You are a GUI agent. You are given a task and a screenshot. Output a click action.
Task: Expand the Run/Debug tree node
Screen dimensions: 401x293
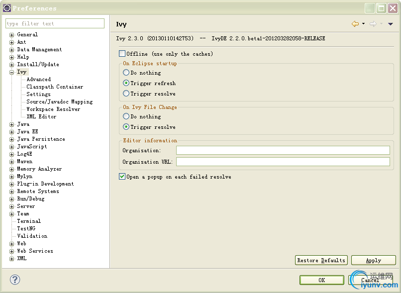(12, 199)
